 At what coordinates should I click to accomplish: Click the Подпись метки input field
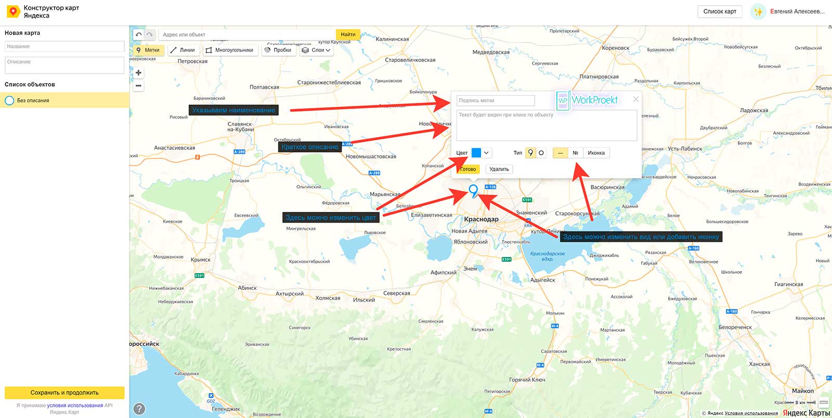click(495, 101)
